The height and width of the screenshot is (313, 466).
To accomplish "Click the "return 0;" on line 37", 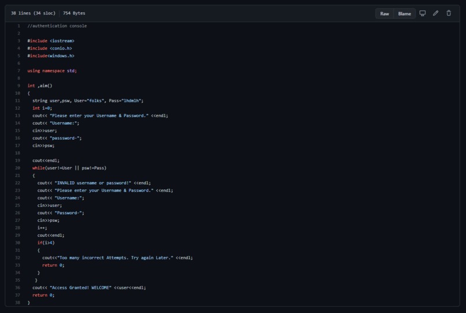I will [43, 295].
